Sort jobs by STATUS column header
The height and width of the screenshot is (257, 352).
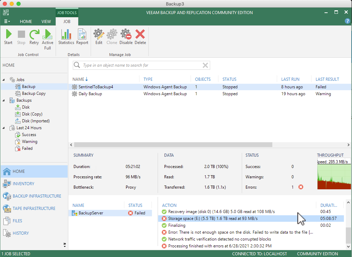pyautogui.click(x=229, y=79)
